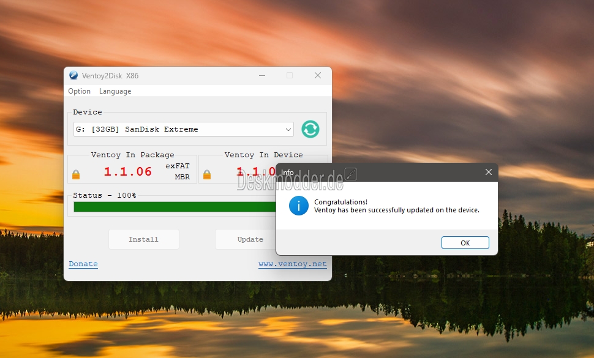This screenshot has width=594, height=358.
Task: Click the package version 1.1.06 text
Action: point(128,172)
